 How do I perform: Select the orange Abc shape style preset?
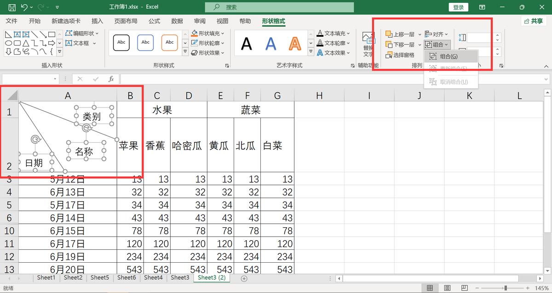point(169,42)
